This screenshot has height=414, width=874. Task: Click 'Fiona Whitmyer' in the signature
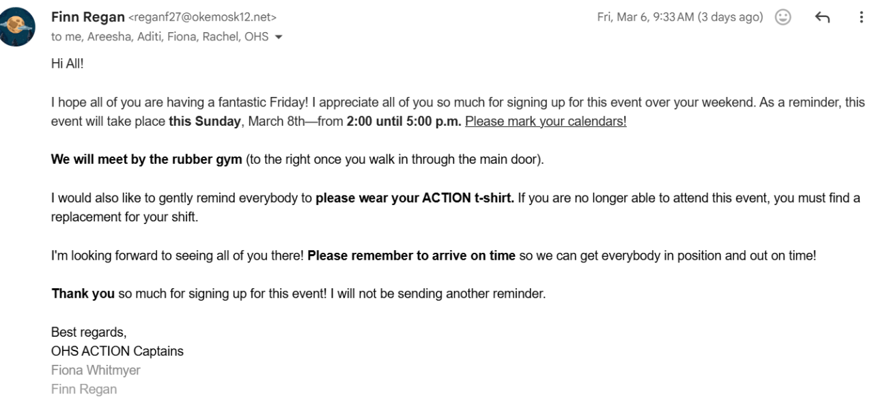click(96, 370)
